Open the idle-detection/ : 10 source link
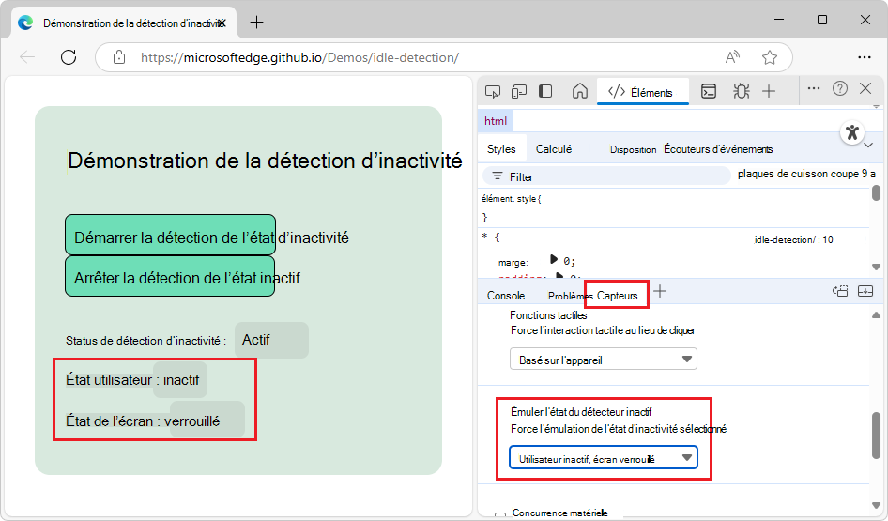Image resolution: width=888 pixels, height=521 pixels. click(x=793, y=240)
